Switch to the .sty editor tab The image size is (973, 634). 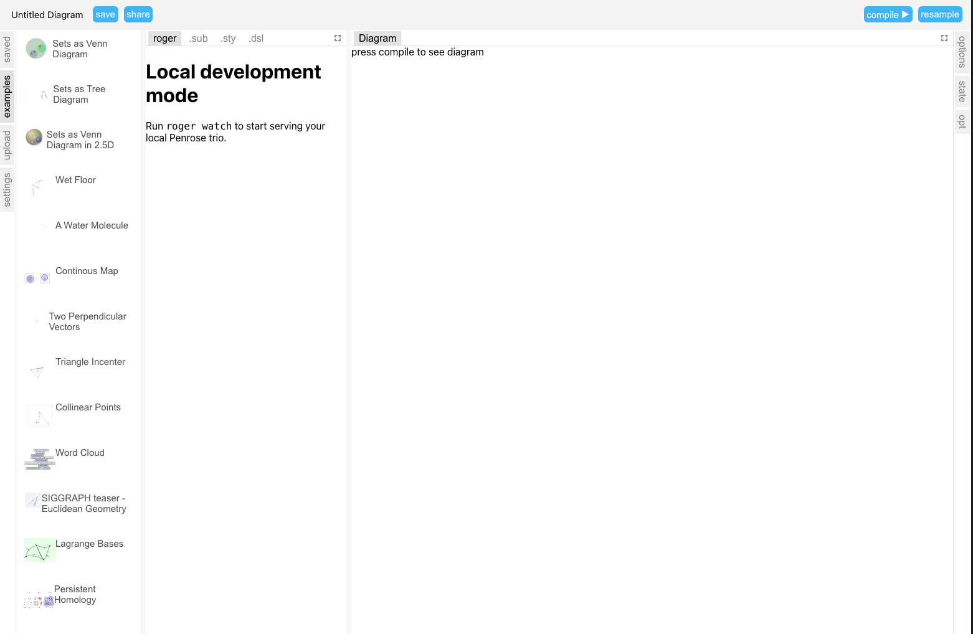pyautogui.click(x=228, y=38)
